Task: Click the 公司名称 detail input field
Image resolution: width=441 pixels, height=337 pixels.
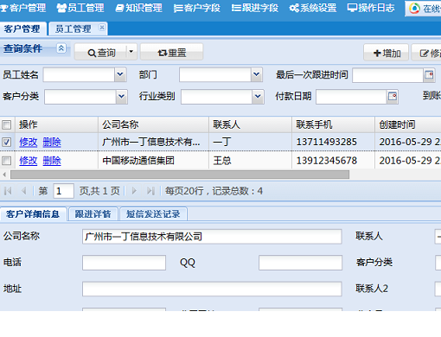Action: tap(212, 237)
